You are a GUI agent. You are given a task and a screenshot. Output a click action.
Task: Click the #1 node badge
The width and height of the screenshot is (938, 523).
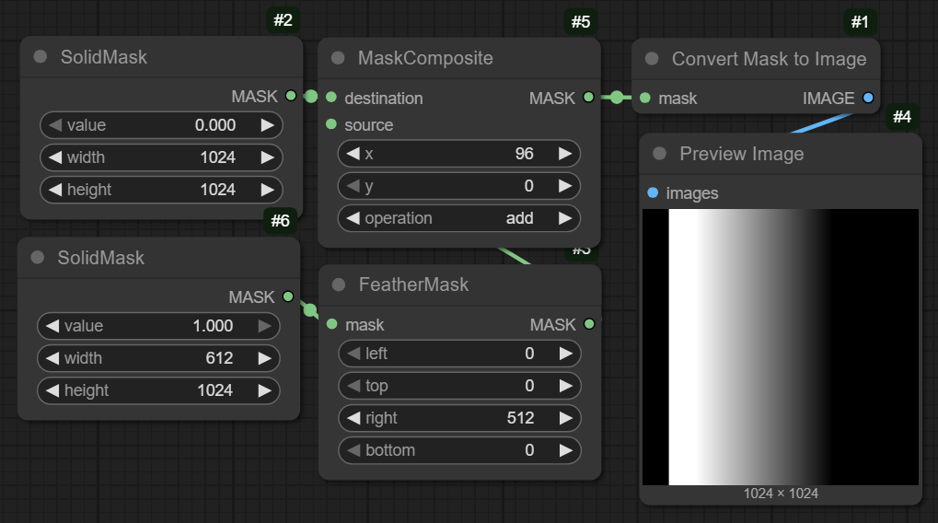coord(861,22)
